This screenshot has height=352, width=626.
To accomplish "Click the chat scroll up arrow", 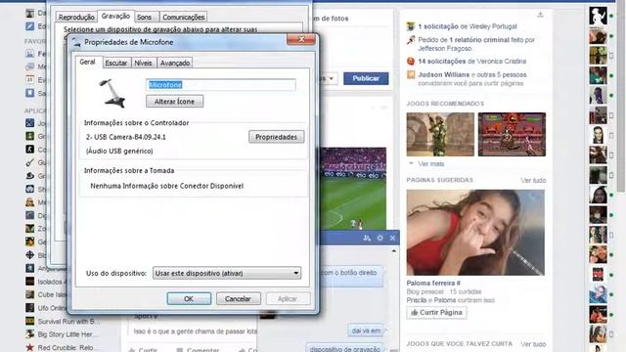I will 393,251.
